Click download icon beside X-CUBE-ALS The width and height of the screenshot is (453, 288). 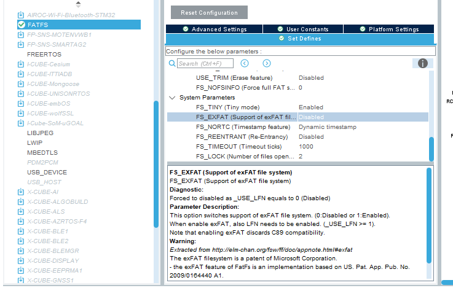(21, 211)
